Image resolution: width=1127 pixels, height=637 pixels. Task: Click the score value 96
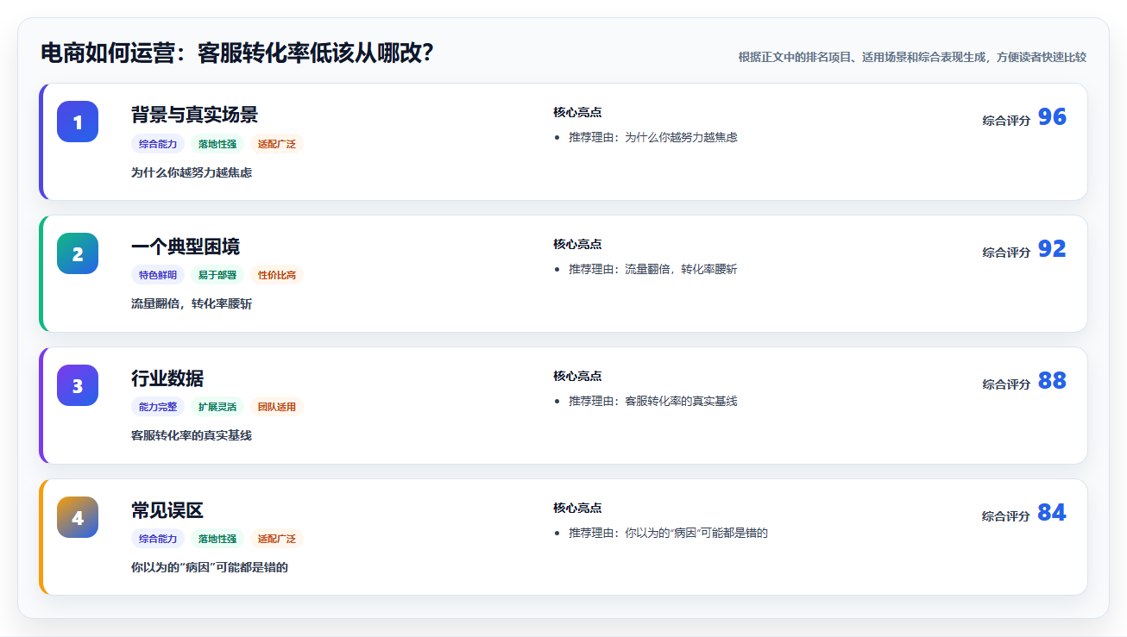click(1052, 117)
